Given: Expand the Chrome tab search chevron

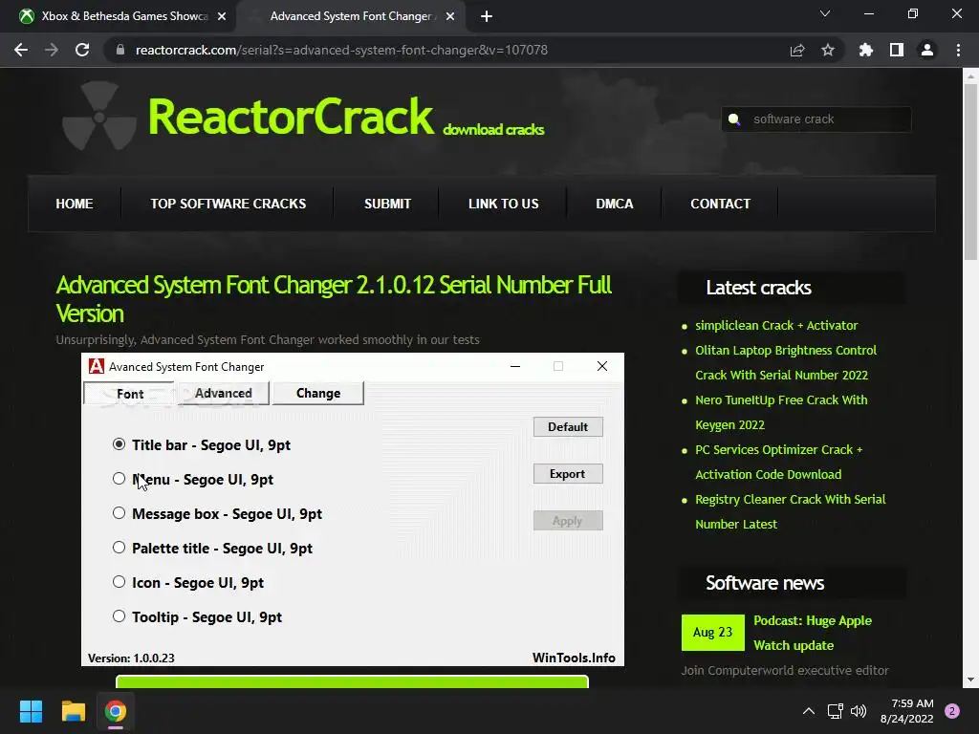Looking at the screenshot, I should pos(825,13).
